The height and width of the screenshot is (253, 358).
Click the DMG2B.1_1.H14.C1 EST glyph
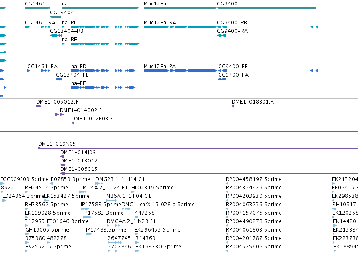click(99, 184)
